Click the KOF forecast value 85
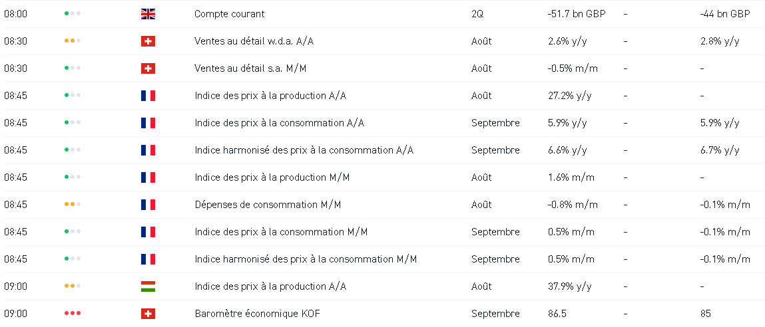 [x=705, y=314]
